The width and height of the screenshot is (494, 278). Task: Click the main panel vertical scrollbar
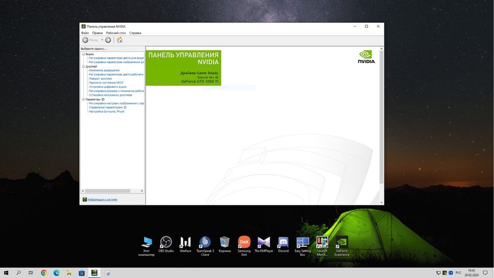(381, 117)
